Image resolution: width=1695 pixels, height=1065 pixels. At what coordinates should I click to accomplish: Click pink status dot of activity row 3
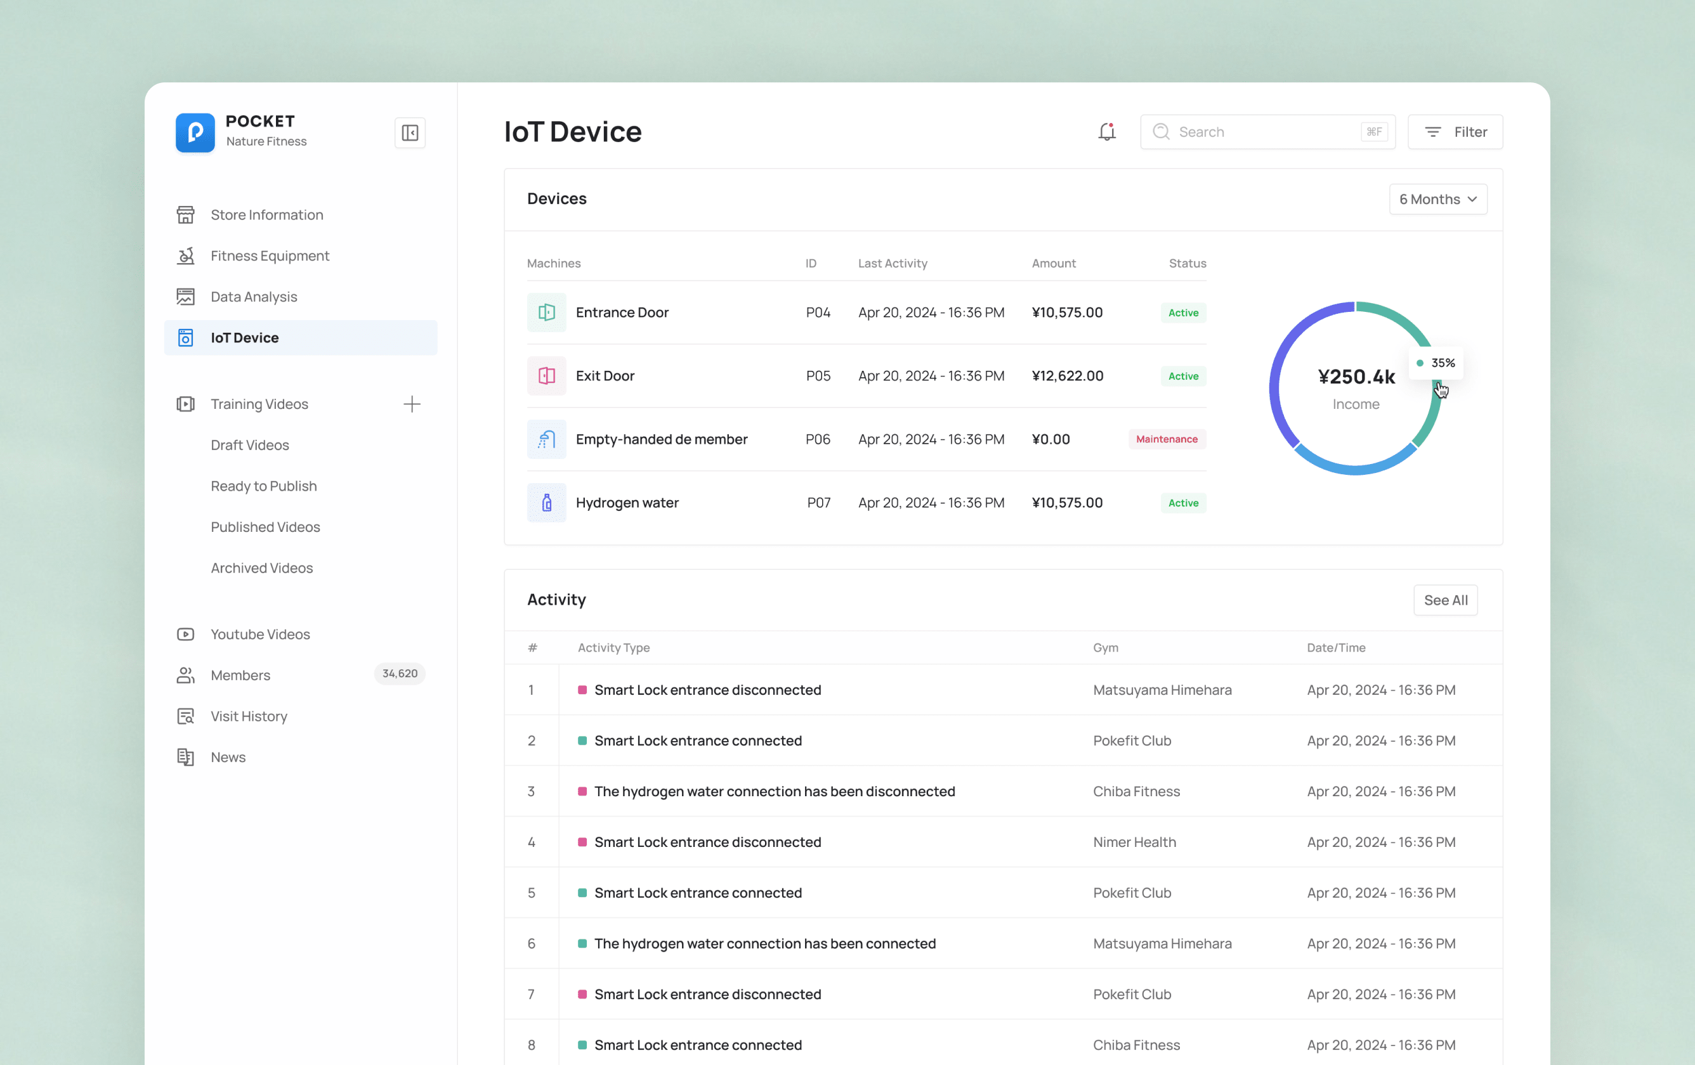coord(582,791)
